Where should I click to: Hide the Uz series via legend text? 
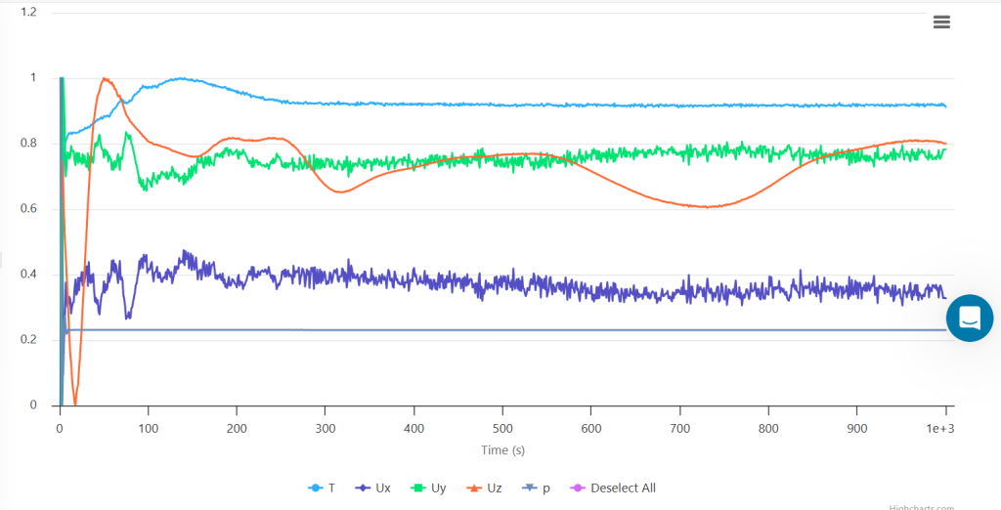point(494,488)
